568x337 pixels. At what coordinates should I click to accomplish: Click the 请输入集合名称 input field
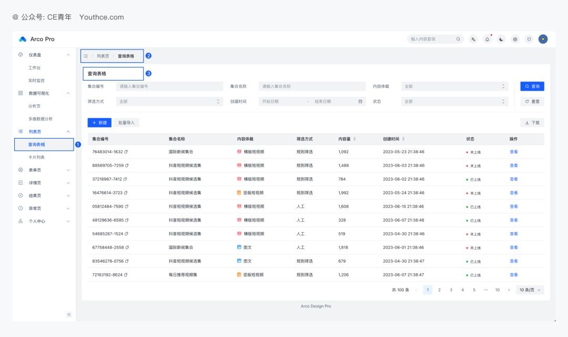tap(312, 86)
